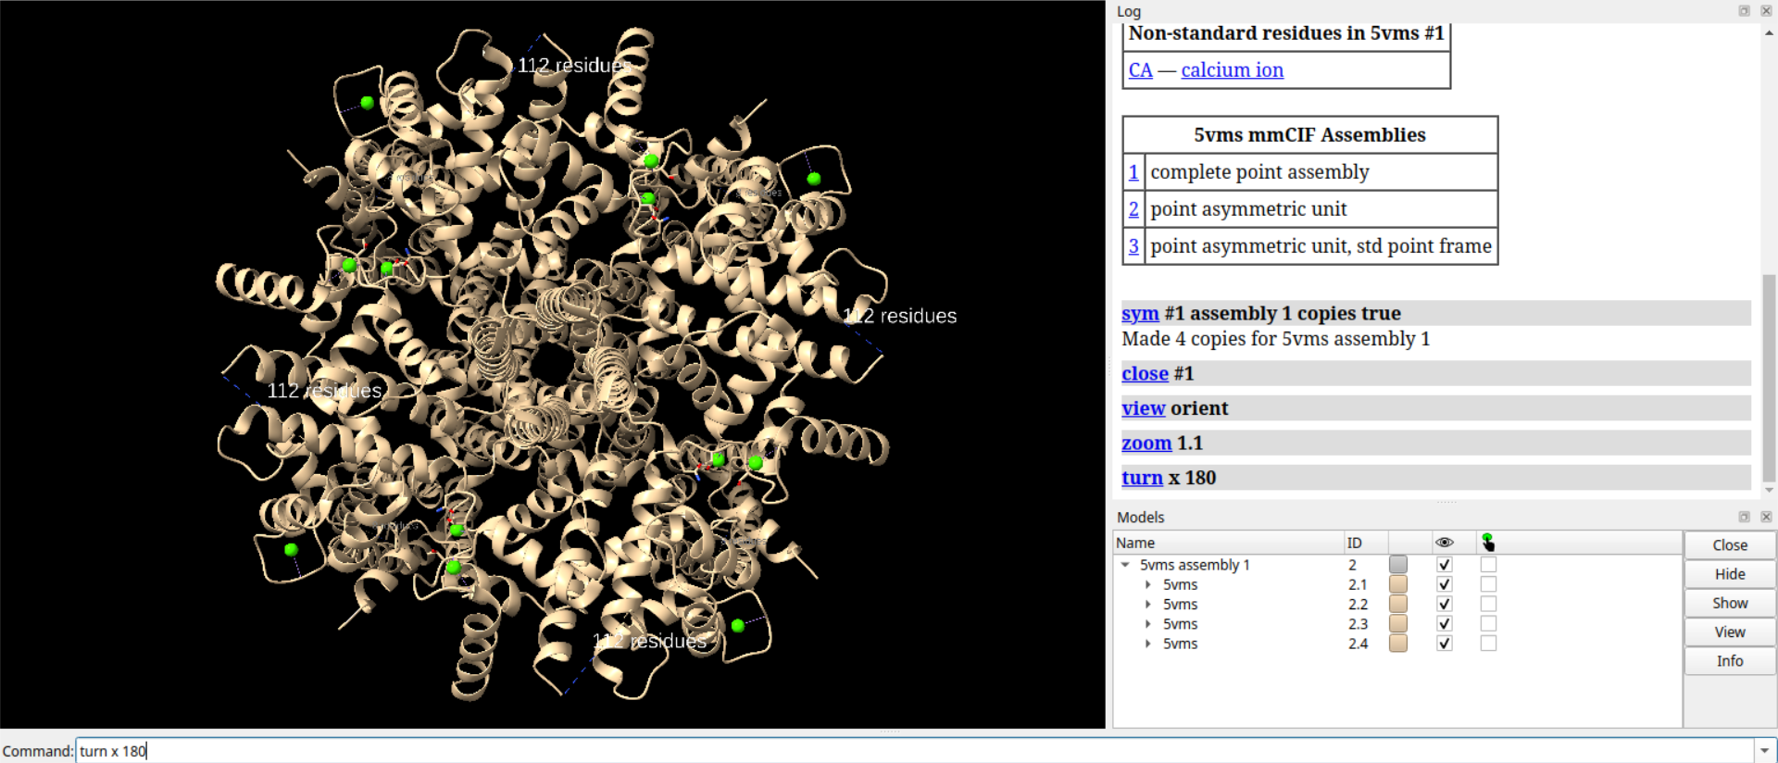
Task: Click the selection cursor icon column header
Action: pyautogui.click(x=1487, y=543)
